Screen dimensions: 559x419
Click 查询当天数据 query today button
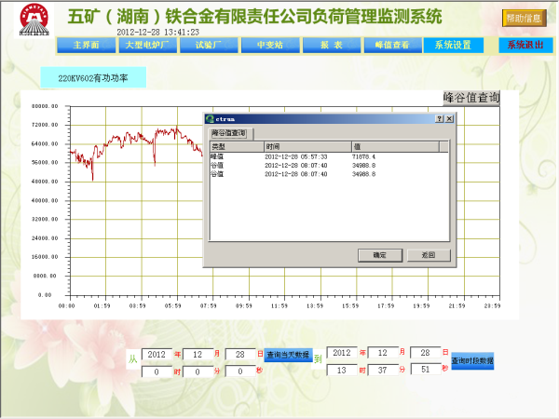(287, 355)
